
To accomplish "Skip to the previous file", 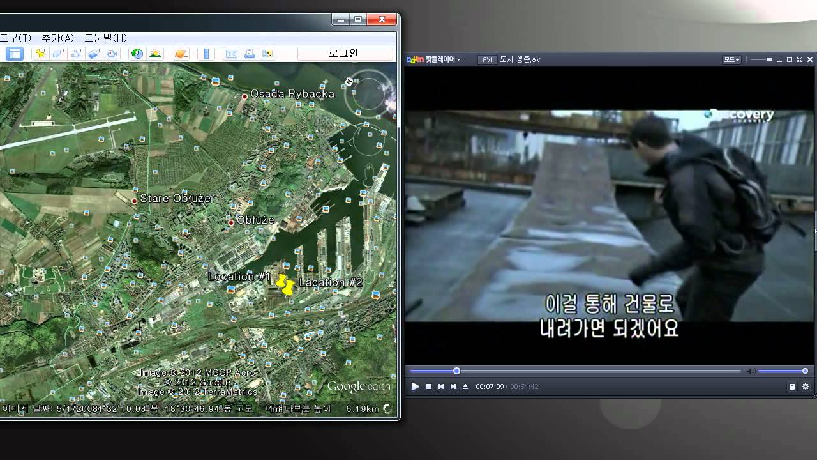I will tap(441, 387).
